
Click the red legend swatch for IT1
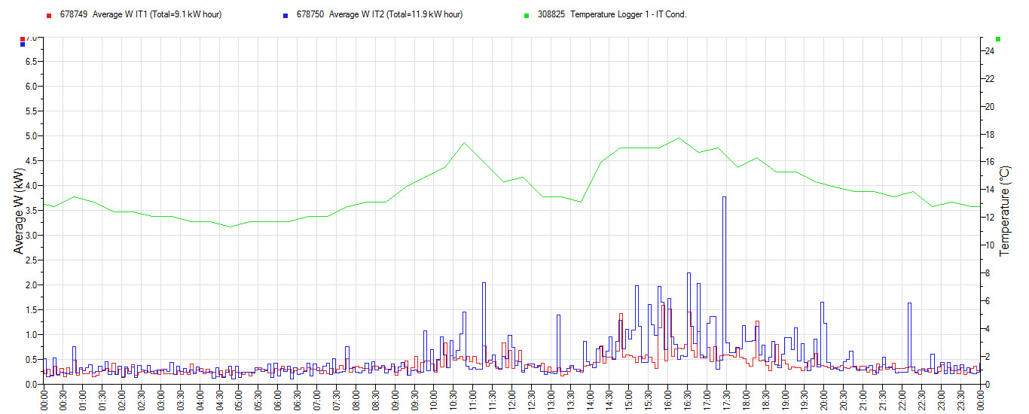click(x=48, y=15)
